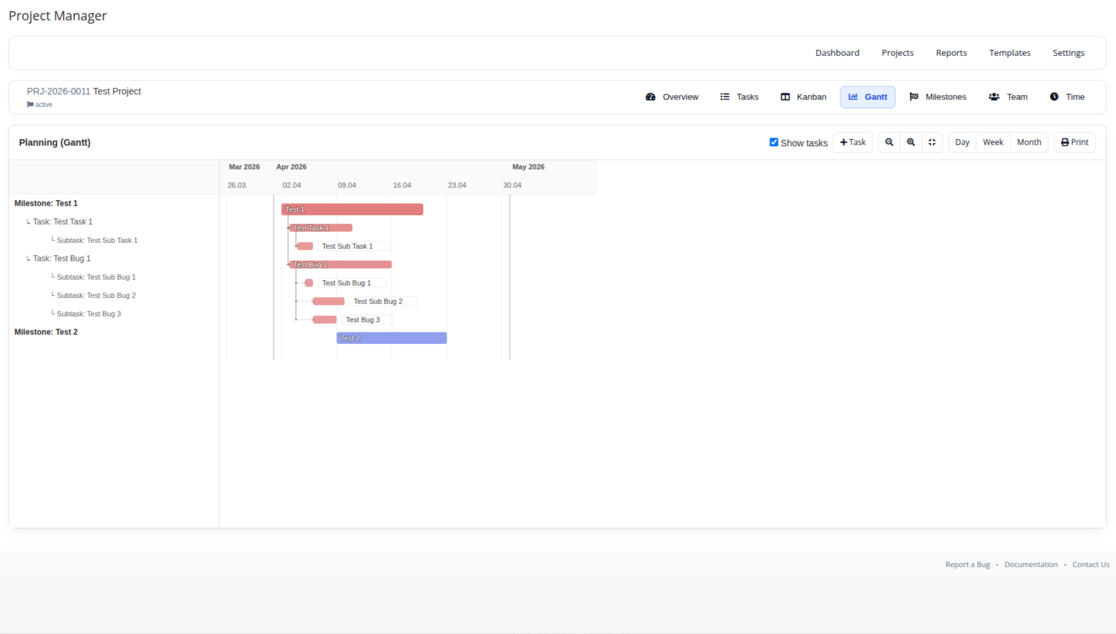
Task: Go to Reports in top navigation
Action: tap(951, 53)
